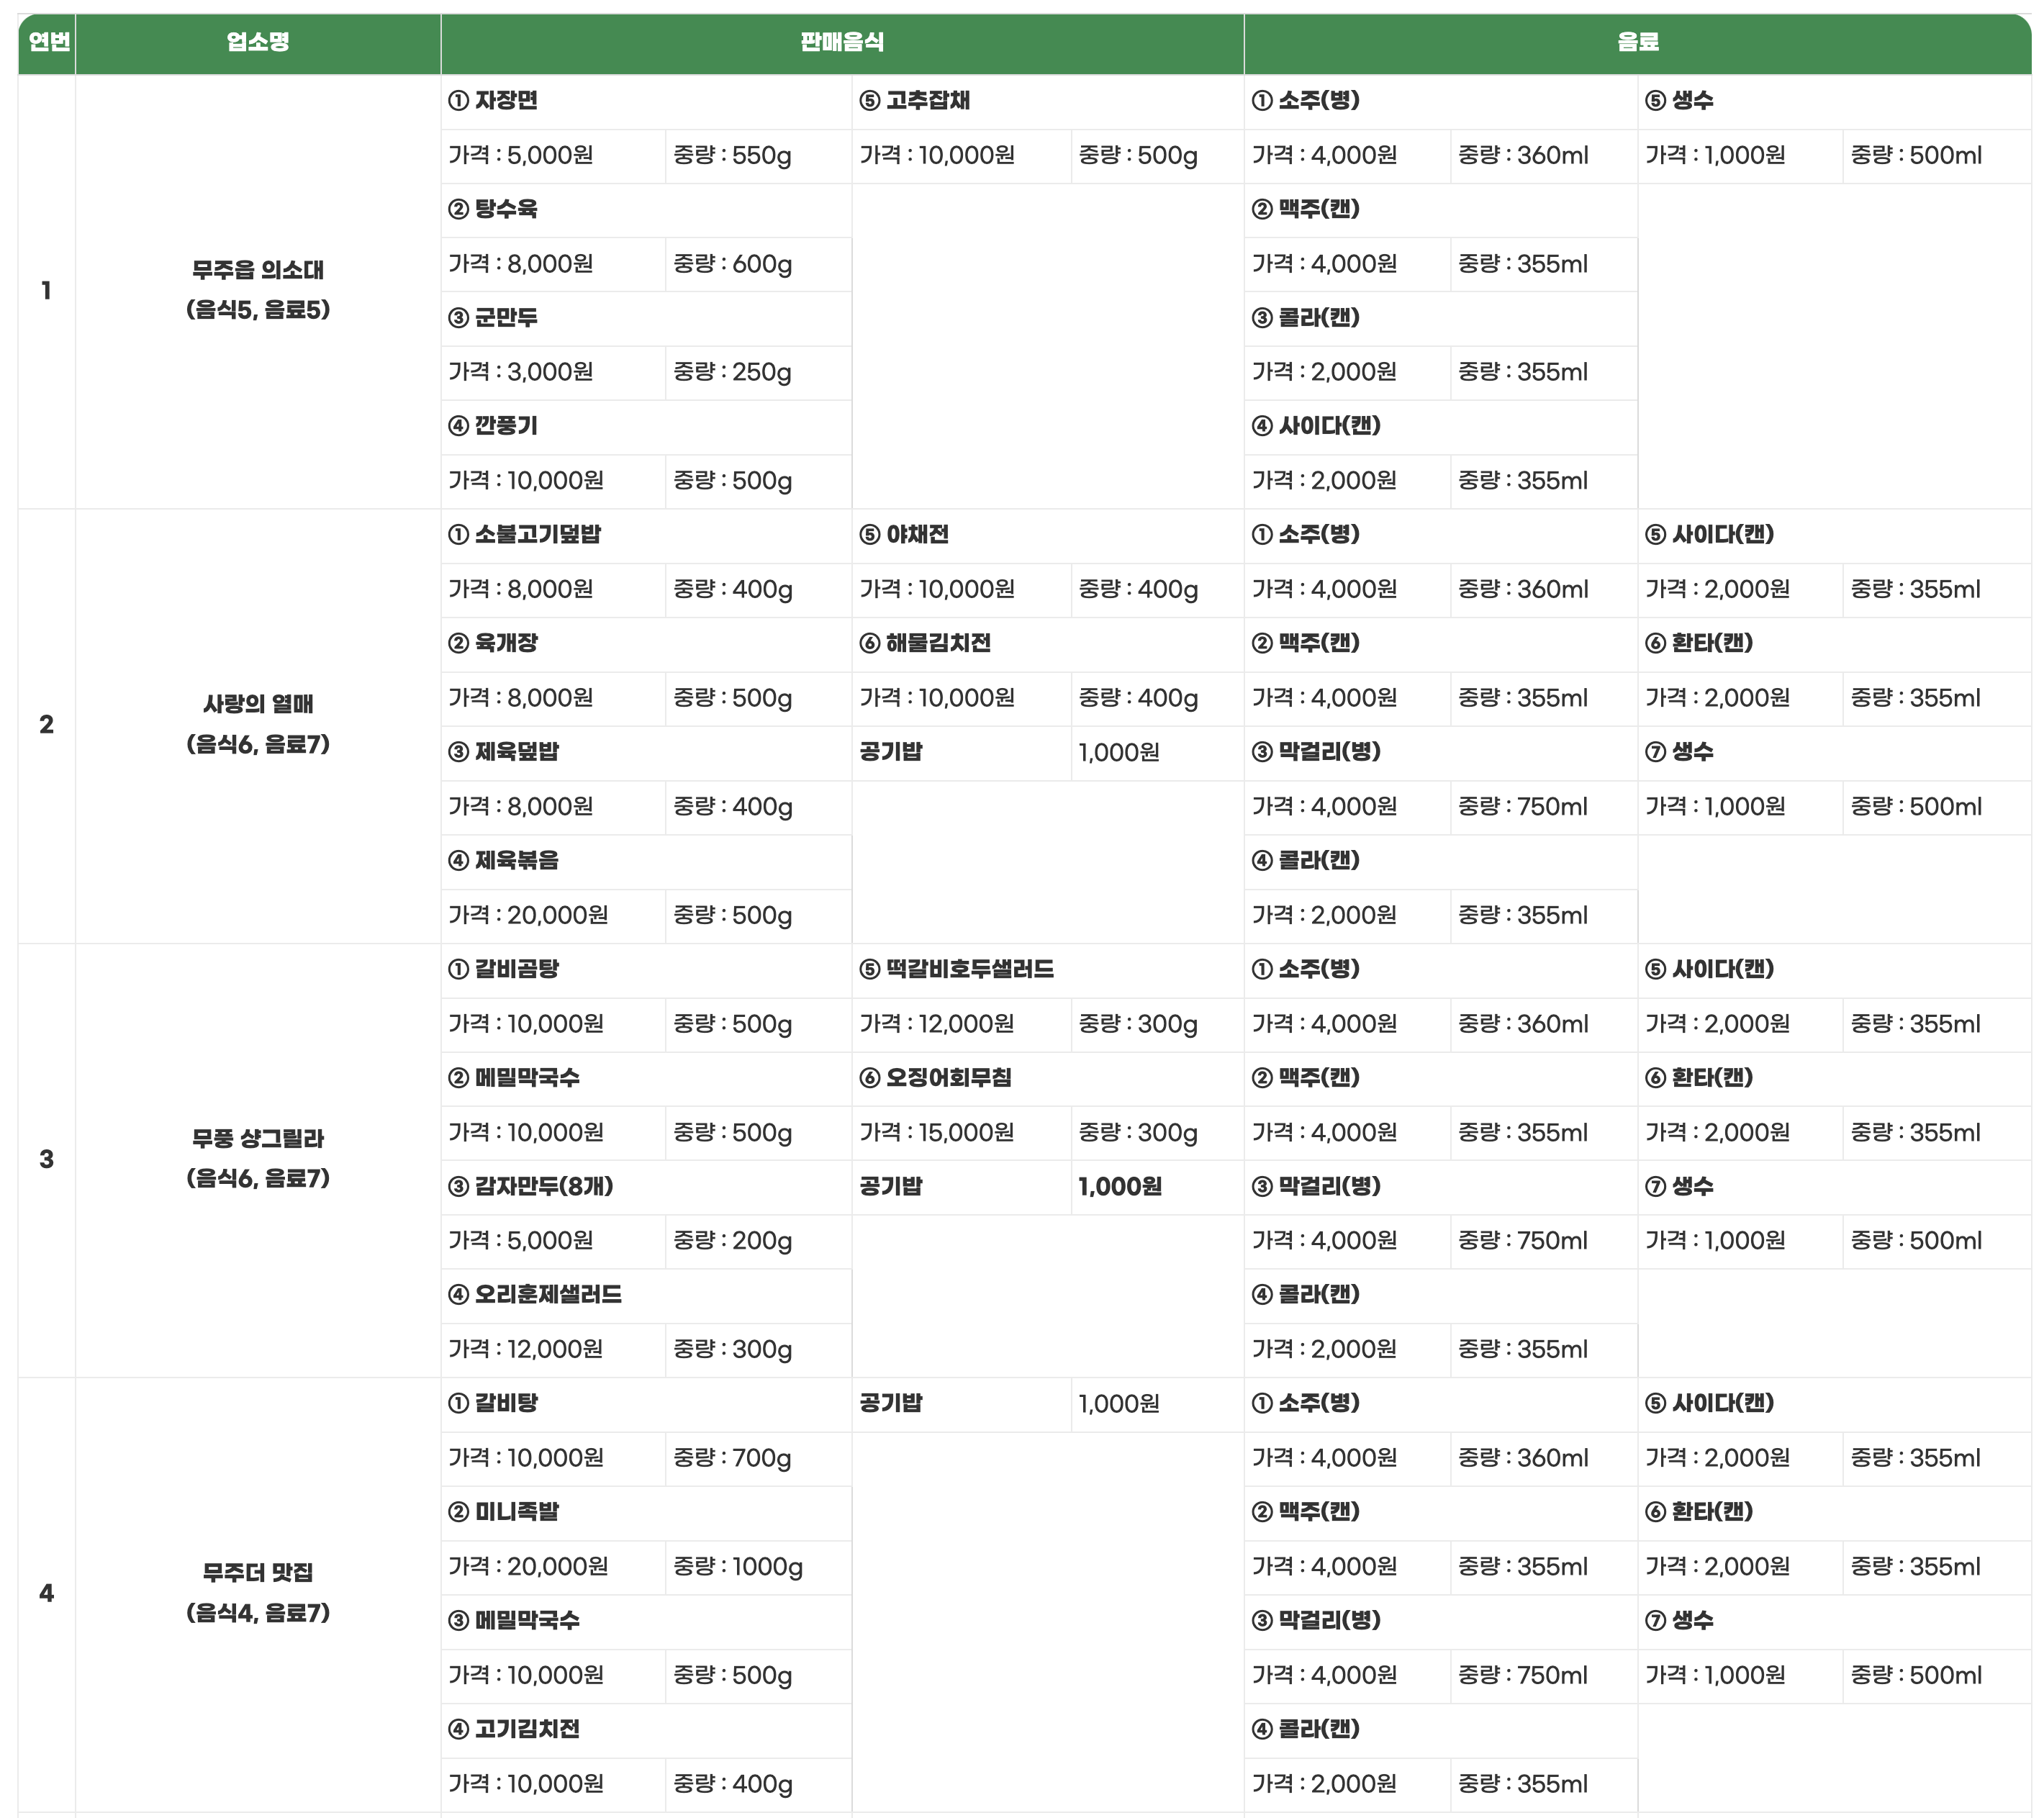
Task: Click the 고추잡채 menu item label
Action: click(x=926, y=101)
